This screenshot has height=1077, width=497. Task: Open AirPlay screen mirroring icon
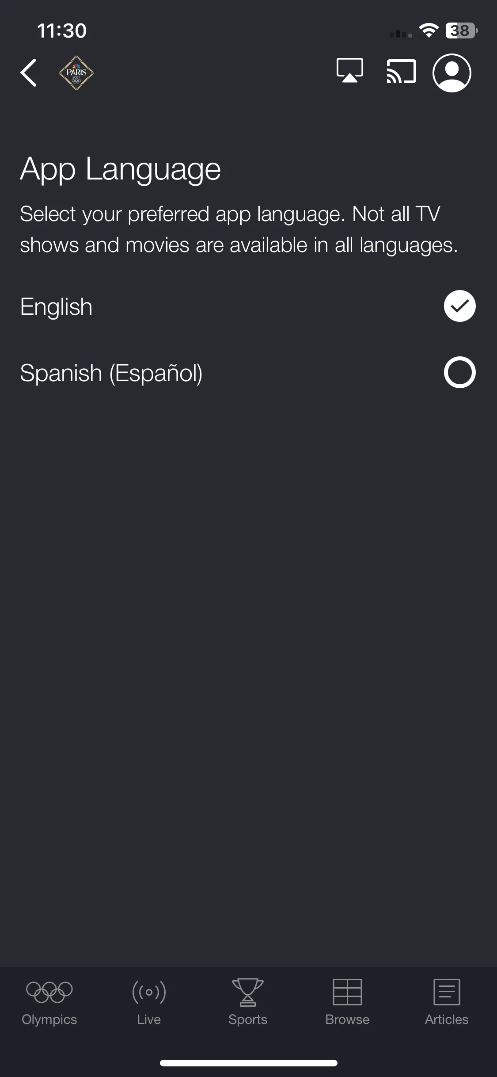[x=350, y=71]
